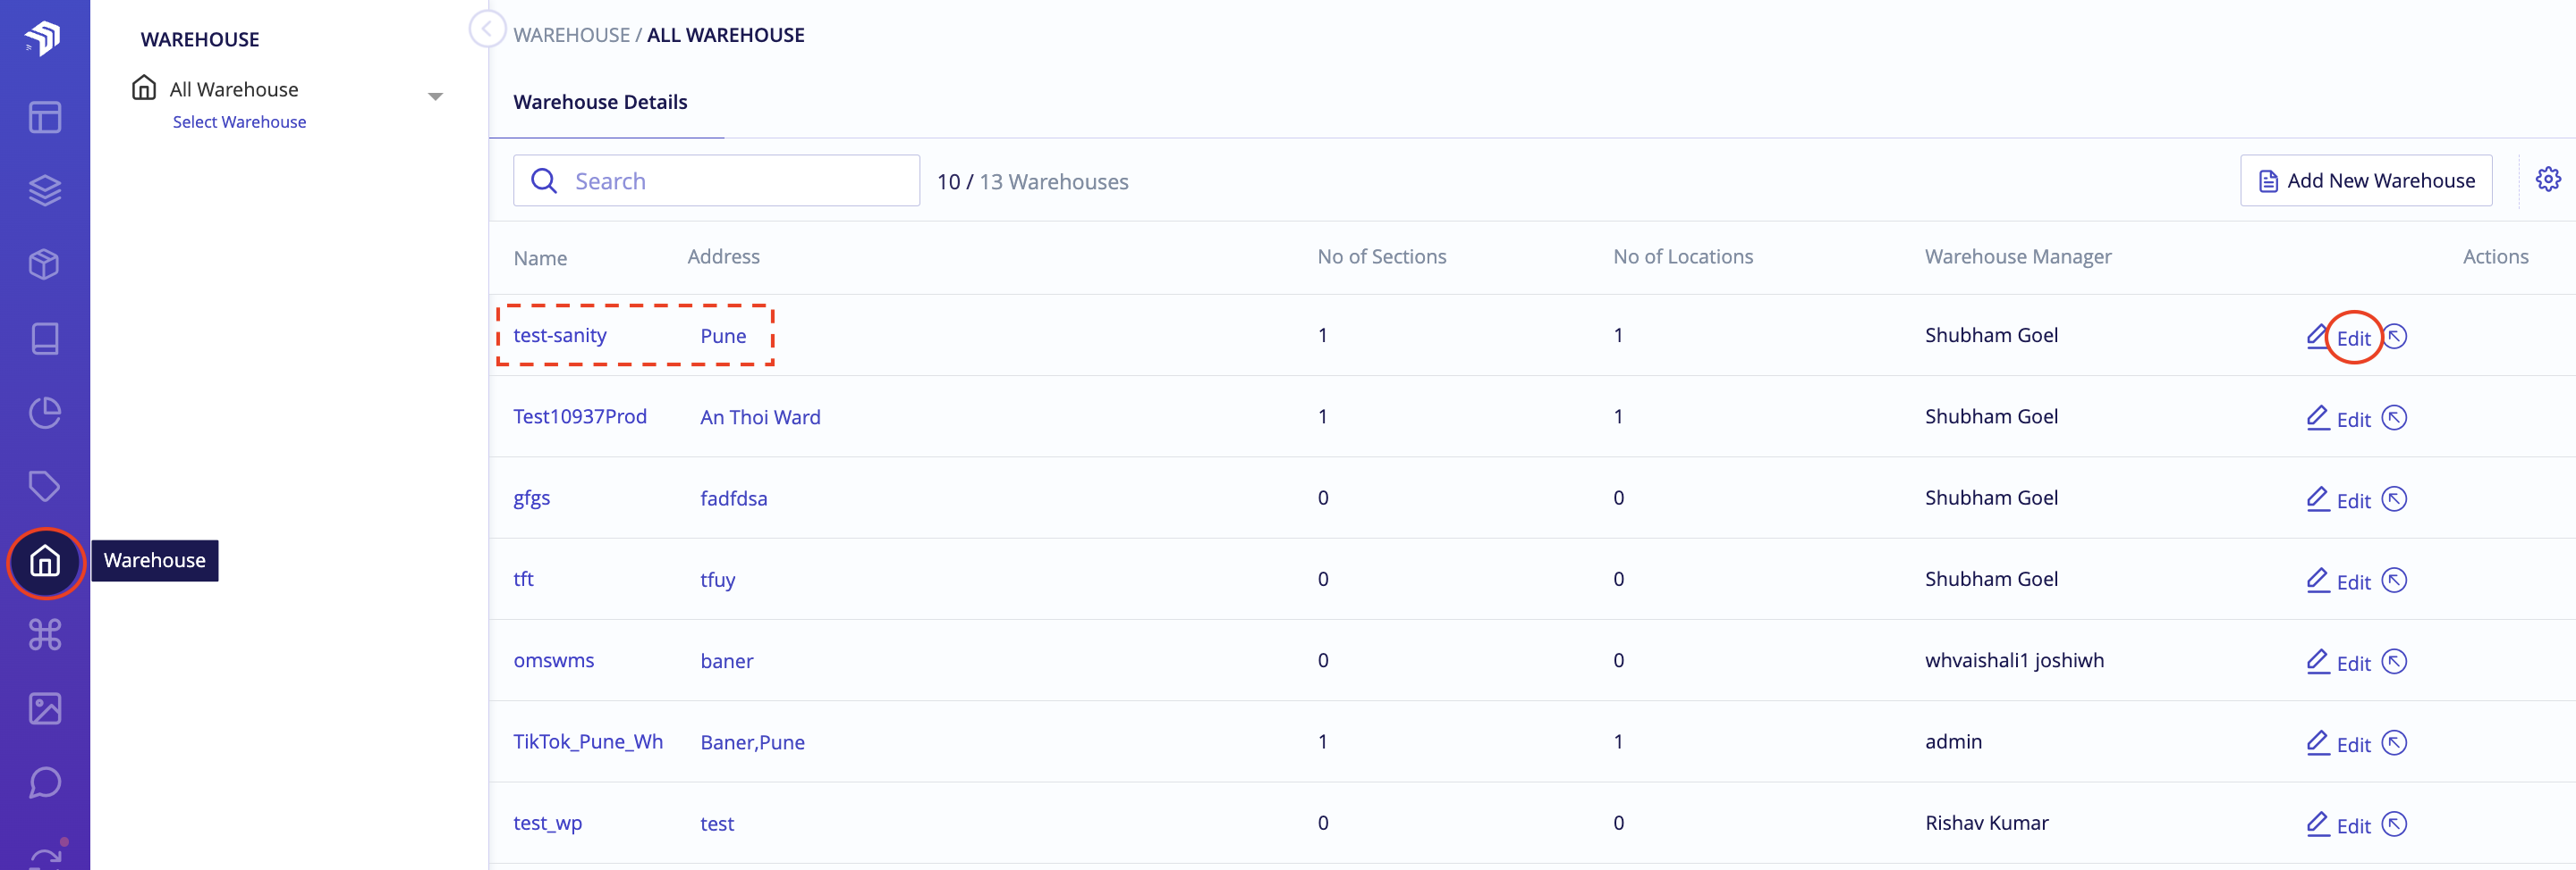This screenshot has width=2576, height=870.
Task: Click manager whvaishali1 joshiwh cell
Action: [x=2014, y=660]
